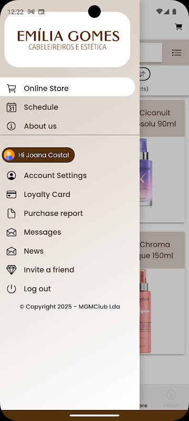Tap the list view icon
Image resolution: width=189 pixels, height=421 pixels.
coord(177,53)
